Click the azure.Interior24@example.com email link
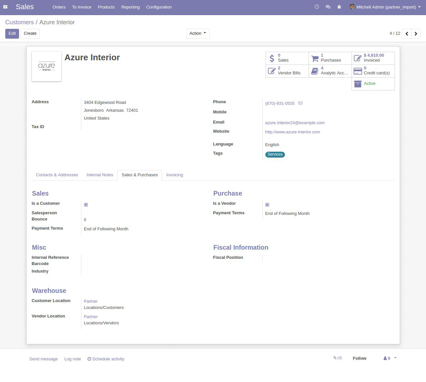This screenshot has height=382, width=426. [295, 123]
